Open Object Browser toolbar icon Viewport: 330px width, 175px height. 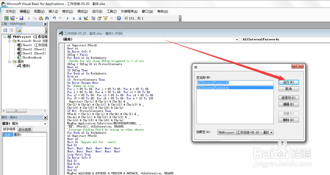tap(106, 18)
